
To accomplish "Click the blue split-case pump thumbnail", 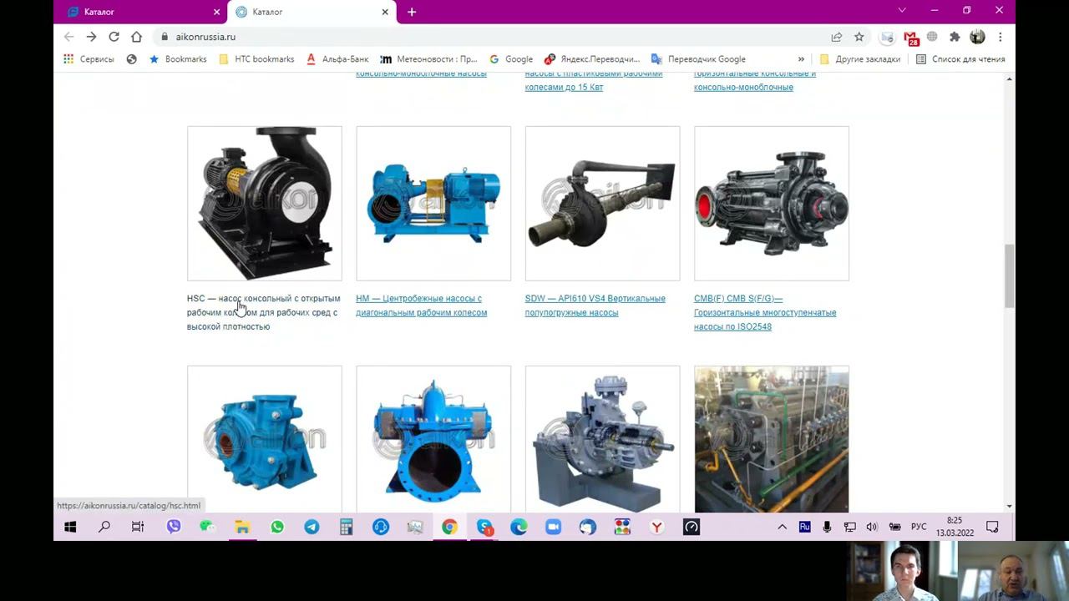I will [433, 439].
